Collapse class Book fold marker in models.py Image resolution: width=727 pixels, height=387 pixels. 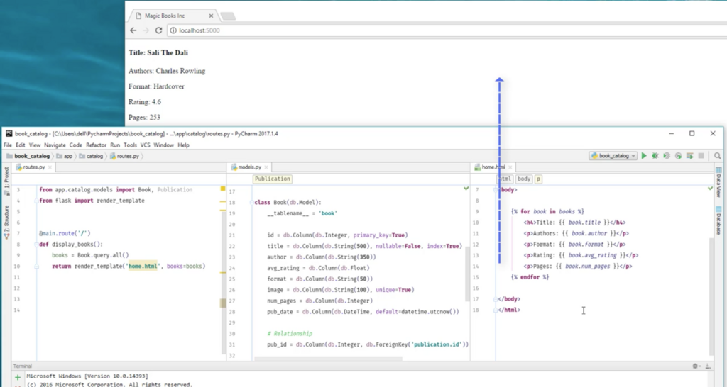[x=251, y=202]
